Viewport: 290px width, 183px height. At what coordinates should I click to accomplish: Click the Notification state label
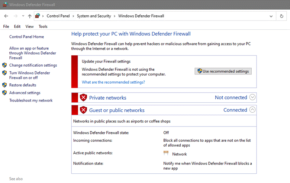point(88,163)
